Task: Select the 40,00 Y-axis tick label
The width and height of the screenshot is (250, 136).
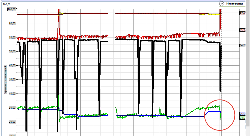Action: point(12,94)
